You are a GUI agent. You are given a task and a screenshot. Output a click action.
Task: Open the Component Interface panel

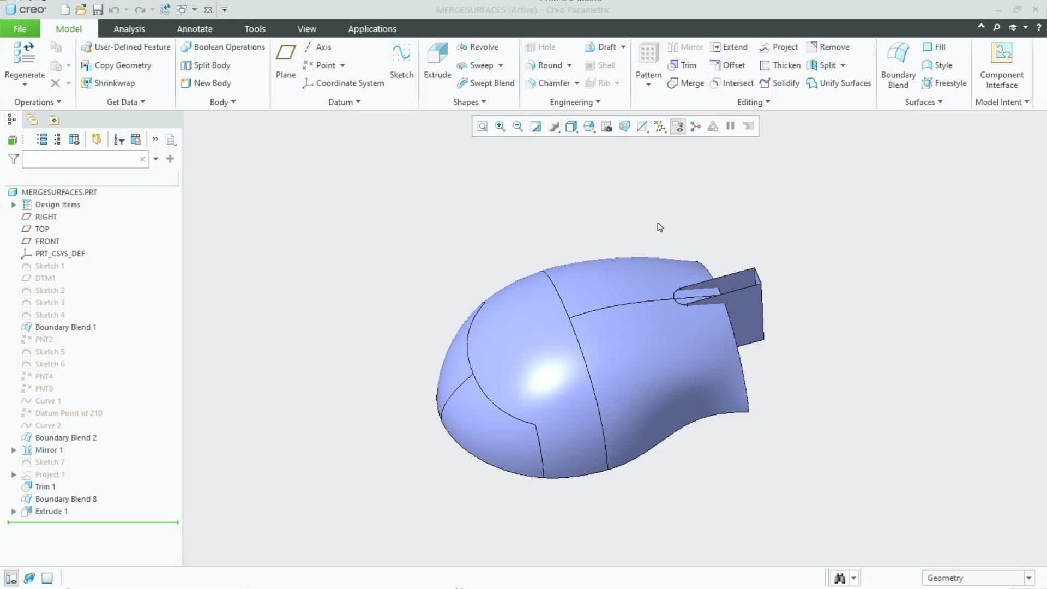(x=1002, y=65)
